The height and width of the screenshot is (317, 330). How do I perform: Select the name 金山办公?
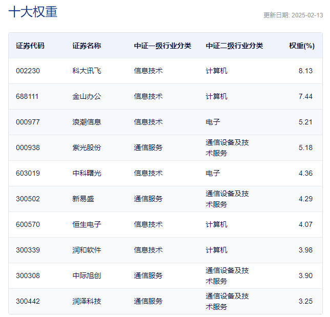click(x=87, y=97)
